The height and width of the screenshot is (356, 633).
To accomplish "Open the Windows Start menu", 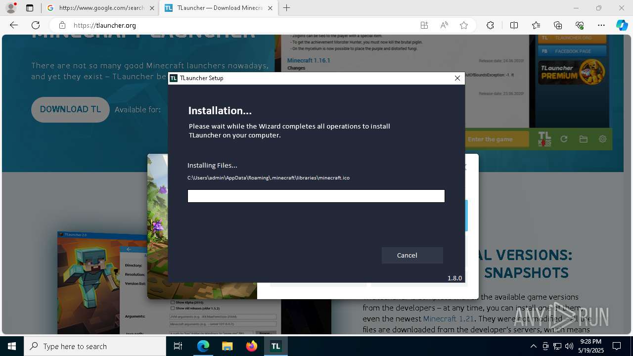I will pos(12,346).
